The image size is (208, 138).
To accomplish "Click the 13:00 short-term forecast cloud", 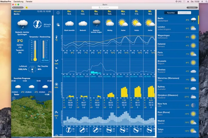I will [x=32, y=87].
